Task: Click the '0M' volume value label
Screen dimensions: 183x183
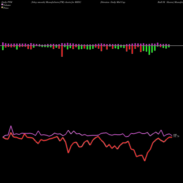Action: 175,135
